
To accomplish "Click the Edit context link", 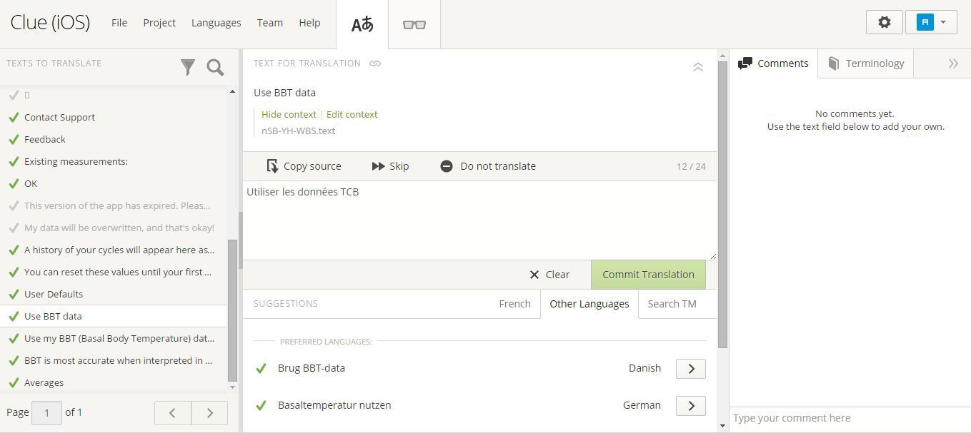I will pos(352,114).
